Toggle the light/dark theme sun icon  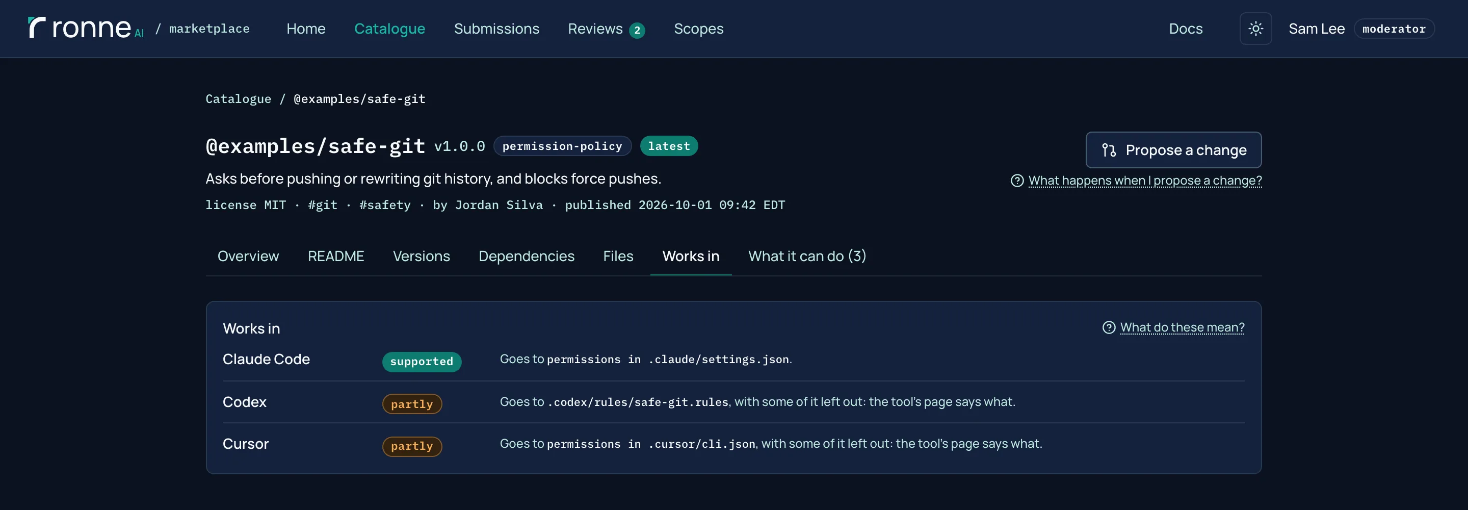point(1255,29)
